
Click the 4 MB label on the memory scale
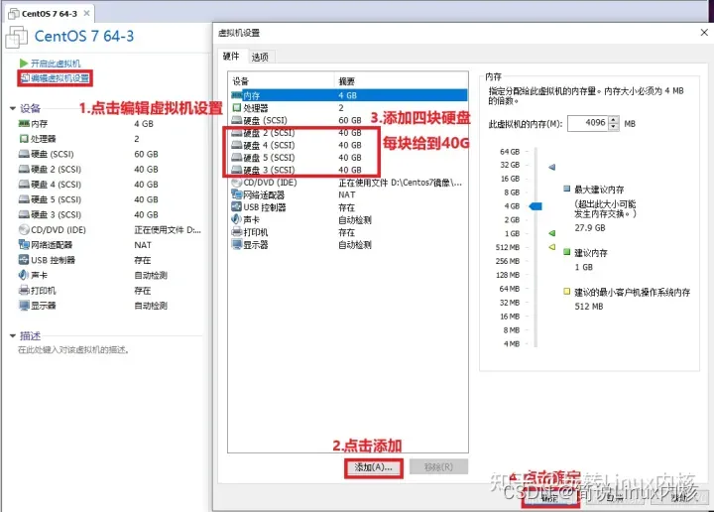512,344
